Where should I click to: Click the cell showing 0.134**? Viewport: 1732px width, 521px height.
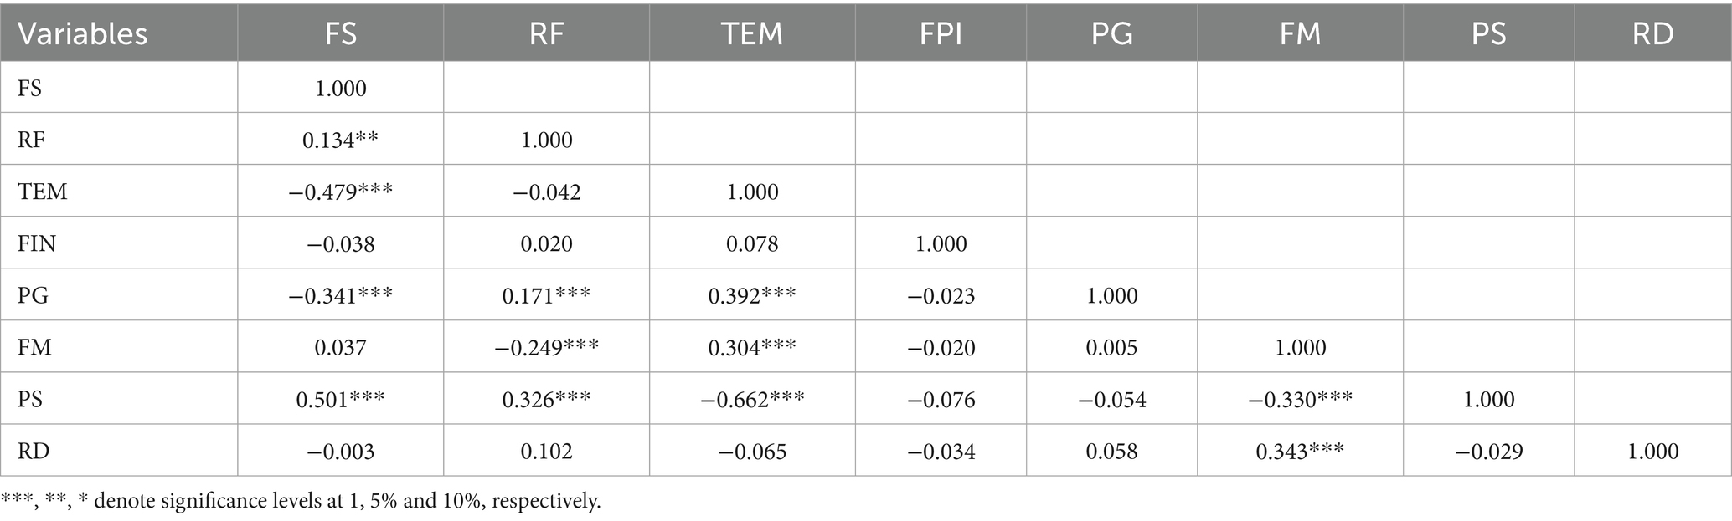point(340,140)
